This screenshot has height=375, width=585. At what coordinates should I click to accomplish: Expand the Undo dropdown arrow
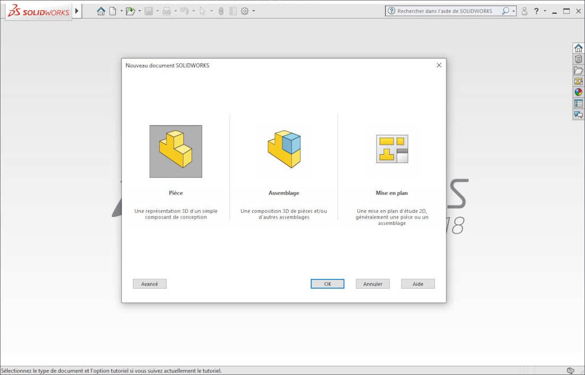(x=193, y=11)
